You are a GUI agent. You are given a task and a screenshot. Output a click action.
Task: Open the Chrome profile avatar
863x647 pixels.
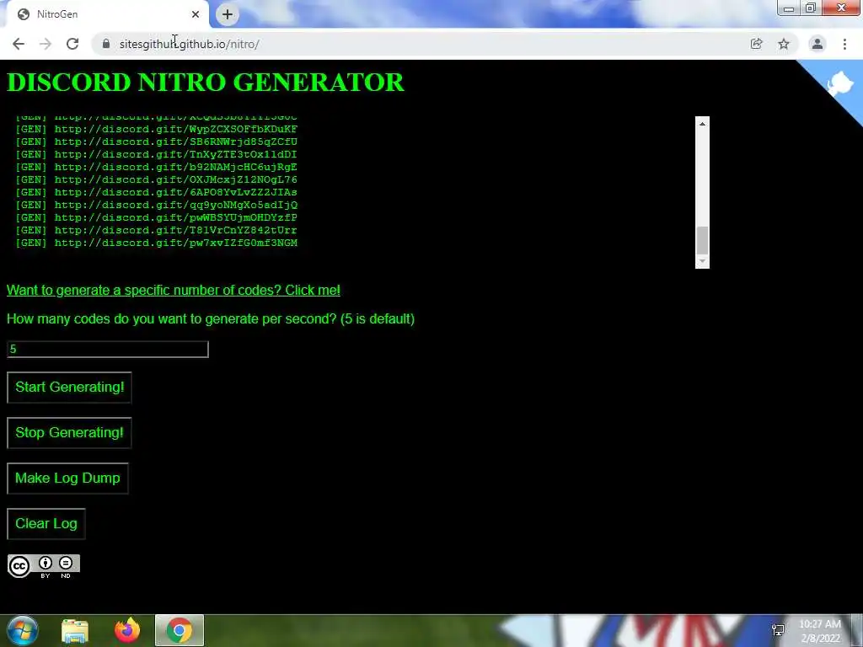[817, 44]
